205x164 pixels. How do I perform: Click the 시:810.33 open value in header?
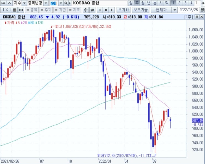[112, 17]
